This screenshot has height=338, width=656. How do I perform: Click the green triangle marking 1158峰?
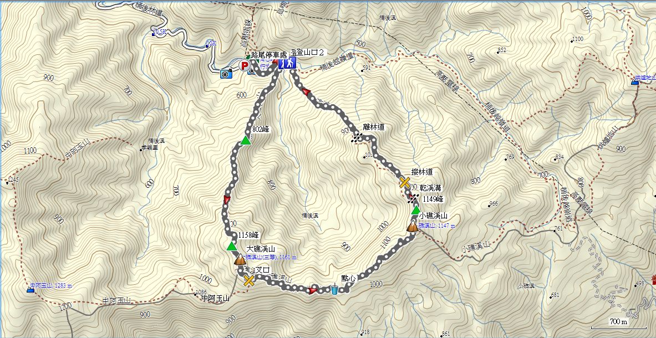[231, 245]
